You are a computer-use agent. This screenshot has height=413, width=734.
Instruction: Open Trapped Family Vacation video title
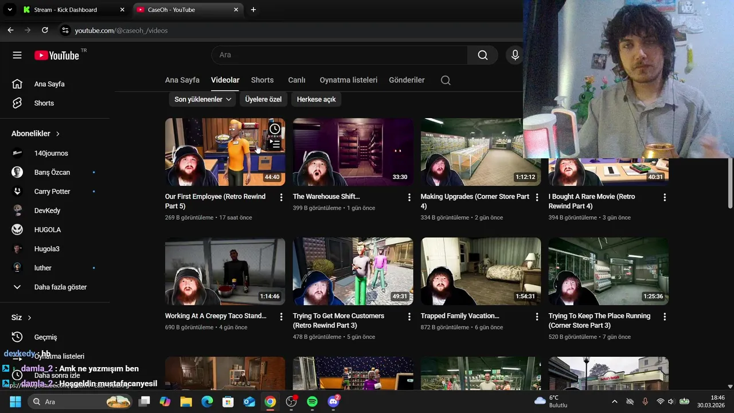[460, 316]
